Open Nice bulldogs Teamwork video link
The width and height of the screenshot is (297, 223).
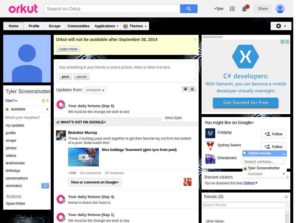(x=139, y=150)
